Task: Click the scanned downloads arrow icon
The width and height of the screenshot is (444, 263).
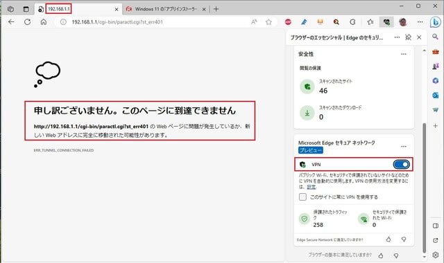Action: (x=307, y=113)
